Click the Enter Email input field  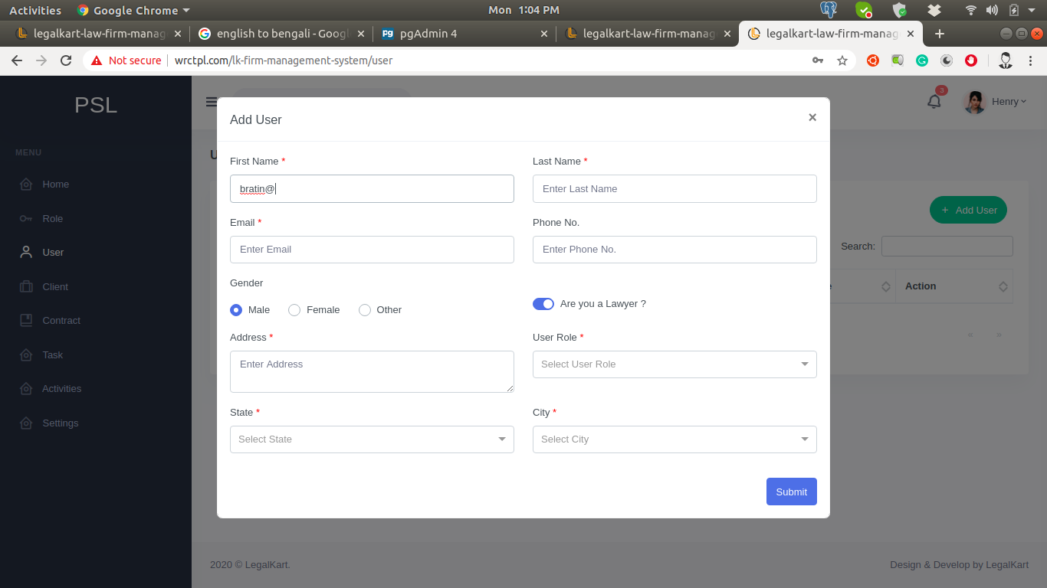click(371, 250)
